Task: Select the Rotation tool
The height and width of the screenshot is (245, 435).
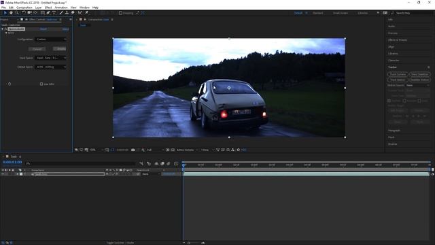Action: pyautogui.click(x=24, y=13)
